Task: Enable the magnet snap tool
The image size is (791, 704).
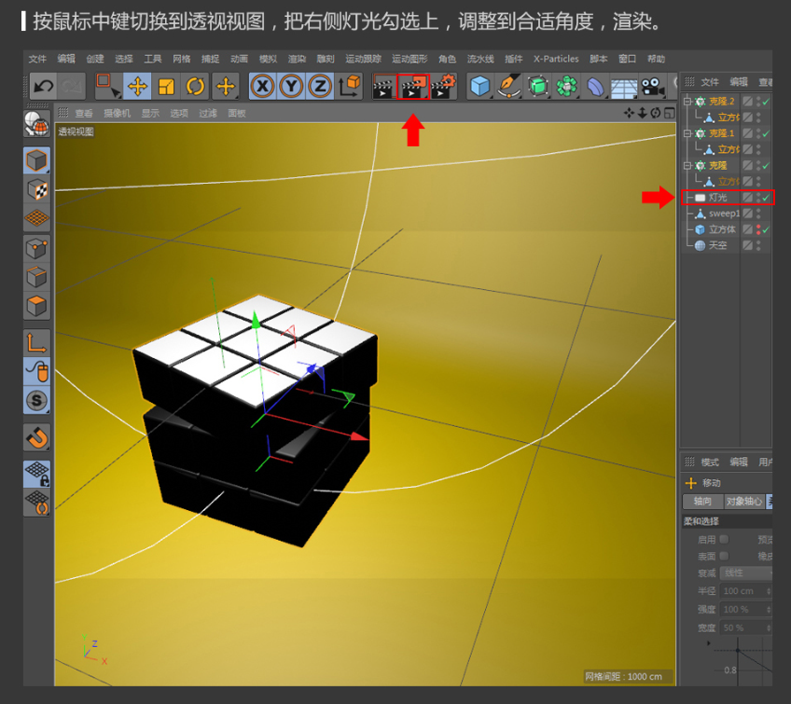Action: (36, 437)
